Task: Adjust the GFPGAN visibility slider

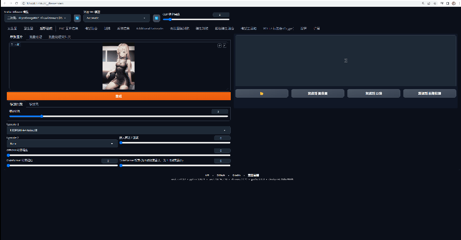Action: click(x=118, y=155)
